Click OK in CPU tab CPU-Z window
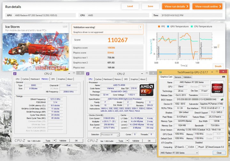The width and height of the screenshot is (230, 161). click(x=149, y=141)
